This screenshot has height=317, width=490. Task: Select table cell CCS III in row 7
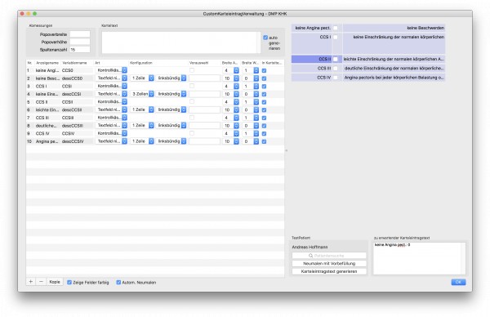42,118
